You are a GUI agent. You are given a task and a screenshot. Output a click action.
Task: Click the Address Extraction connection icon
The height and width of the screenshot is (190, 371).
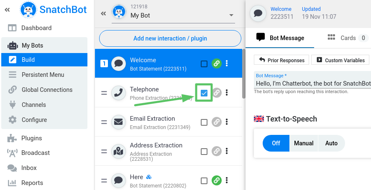click(x=217, y=151)
